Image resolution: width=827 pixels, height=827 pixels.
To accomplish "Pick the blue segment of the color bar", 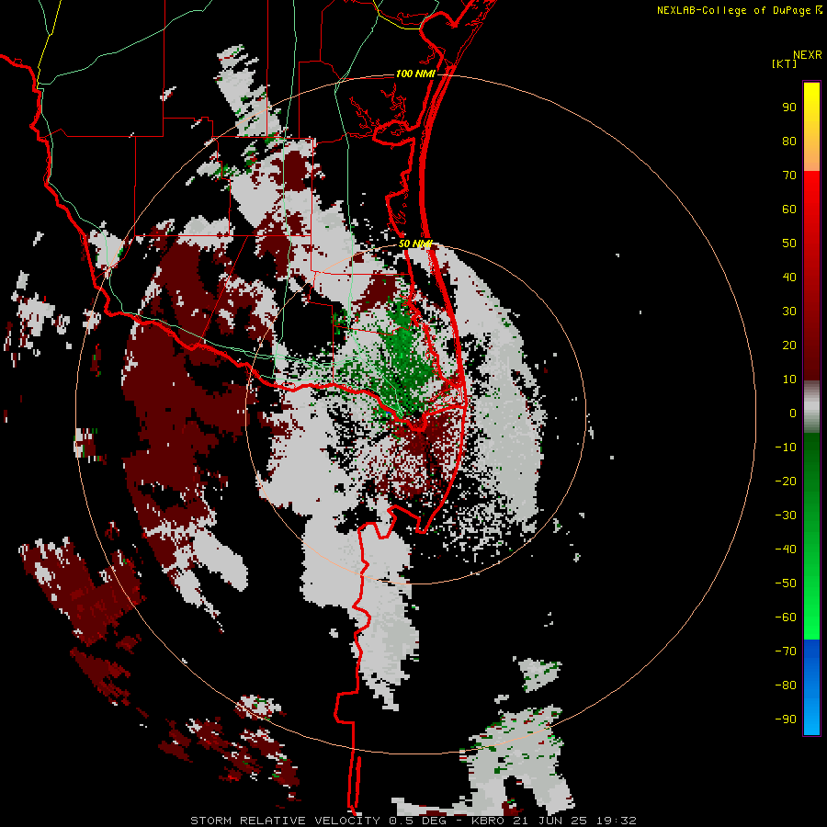I will coord(811,687).
